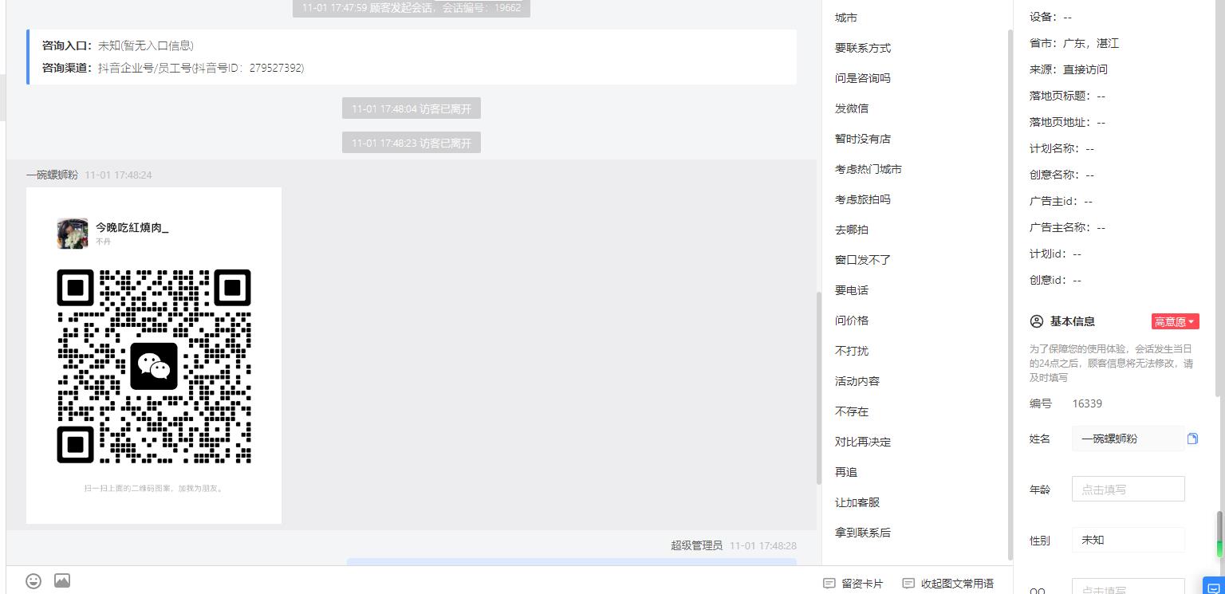Click the 超级管理员 message sender label

coord(696,545)
